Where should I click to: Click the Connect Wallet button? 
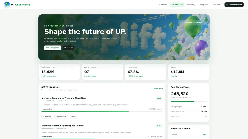234,5
